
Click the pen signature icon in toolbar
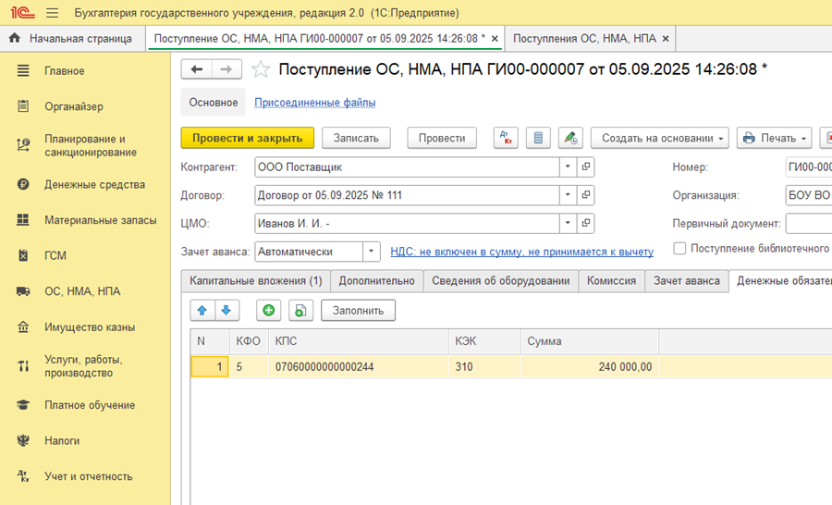click(x=570, y=138)
